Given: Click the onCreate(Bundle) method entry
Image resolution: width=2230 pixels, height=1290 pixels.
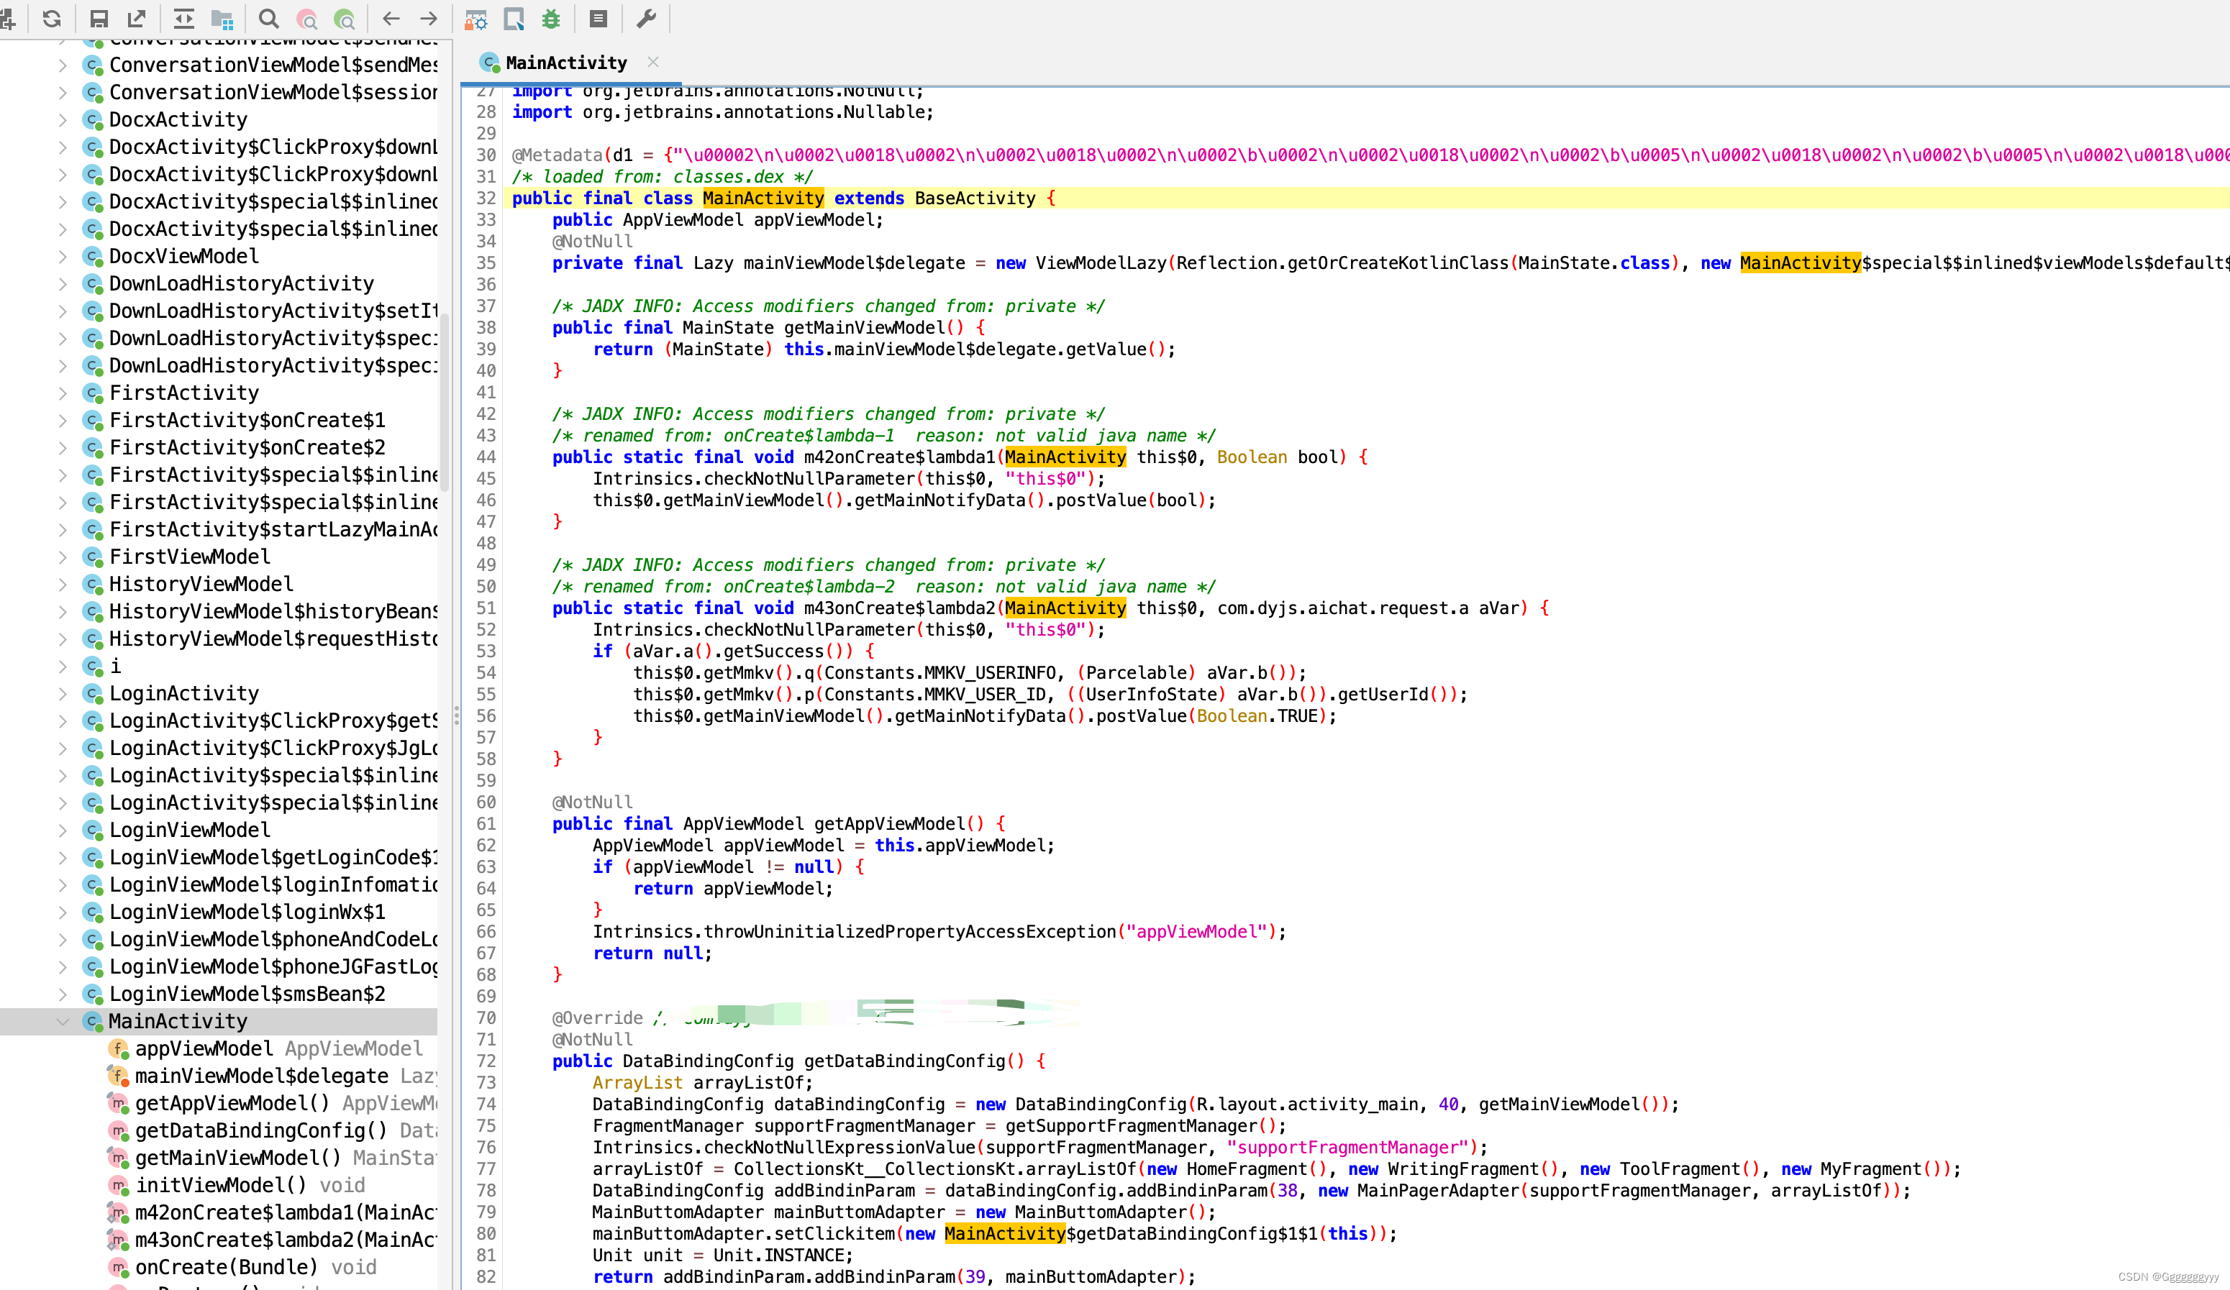Looking at the screenshot, I should 226,1267.
